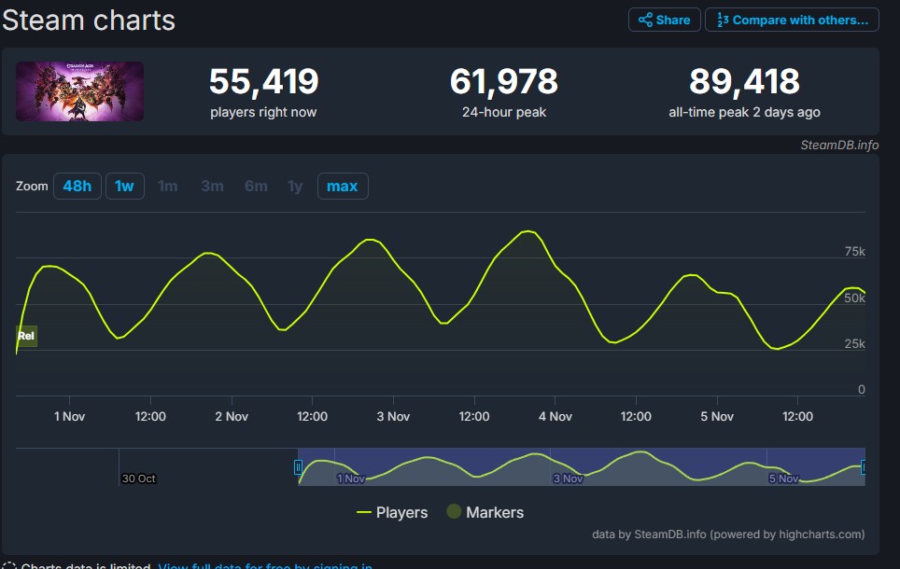This screenshot has width=900, height=569.
Task: Click the SteamDB.info watermark credit
Action: click(x=839, y=146)
